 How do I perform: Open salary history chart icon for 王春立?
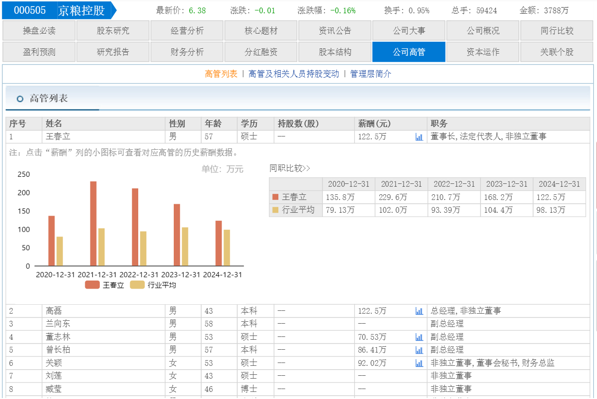(x=419, y=137)
